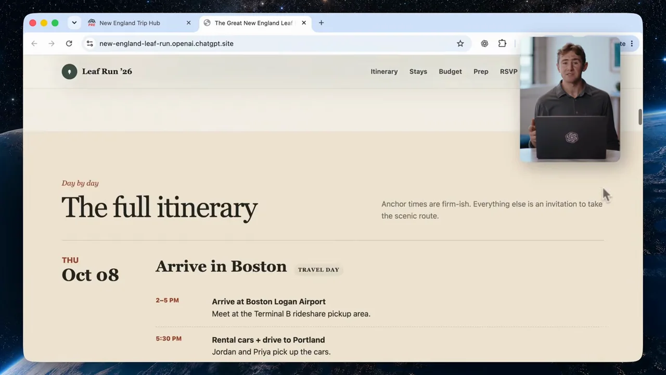Viewport: 666px width, 375px height.
Task: Click 'Arrive at Boston Logan Airport' entry
Action: tap(268, 302)
